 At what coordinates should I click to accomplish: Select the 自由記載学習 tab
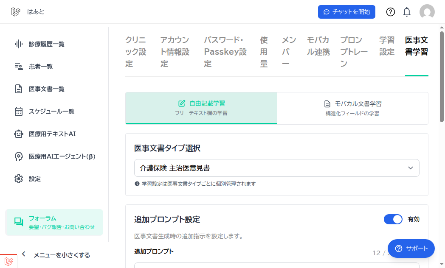pyautogui.click(x=201, y=108)
